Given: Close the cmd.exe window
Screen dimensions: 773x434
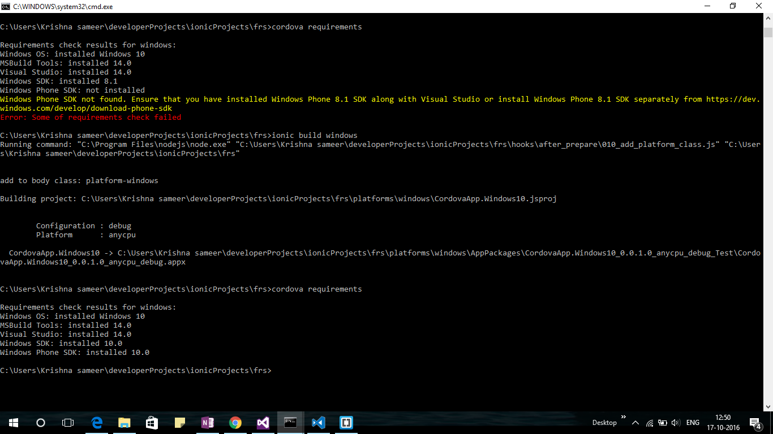Looking at the screenshot, I should pos(759,6).
